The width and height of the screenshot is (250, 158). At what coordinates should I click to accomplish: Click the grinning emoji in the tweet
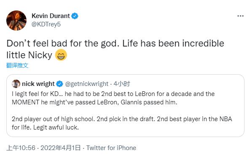tap(61, 55)
